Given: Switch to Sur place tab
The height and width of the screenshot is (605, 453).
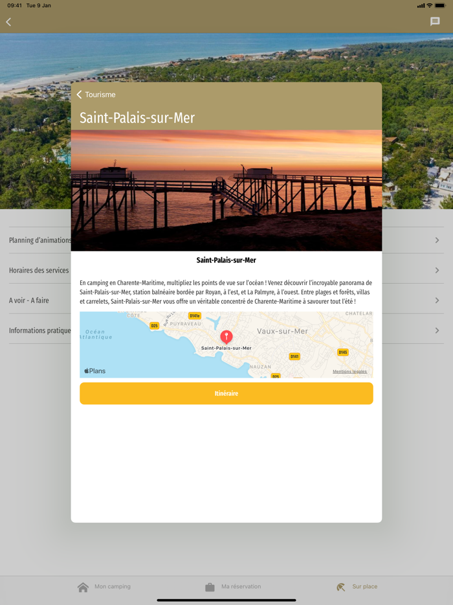Looking at the screenshot, I should (357, 587).
